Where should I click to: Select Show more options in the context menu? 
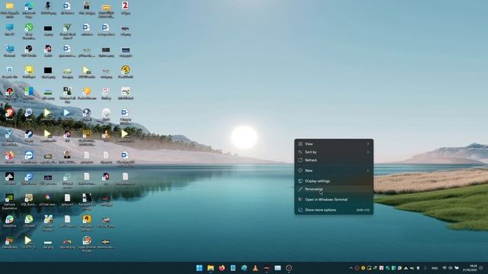pyautogui.click(x=334, y=210)
